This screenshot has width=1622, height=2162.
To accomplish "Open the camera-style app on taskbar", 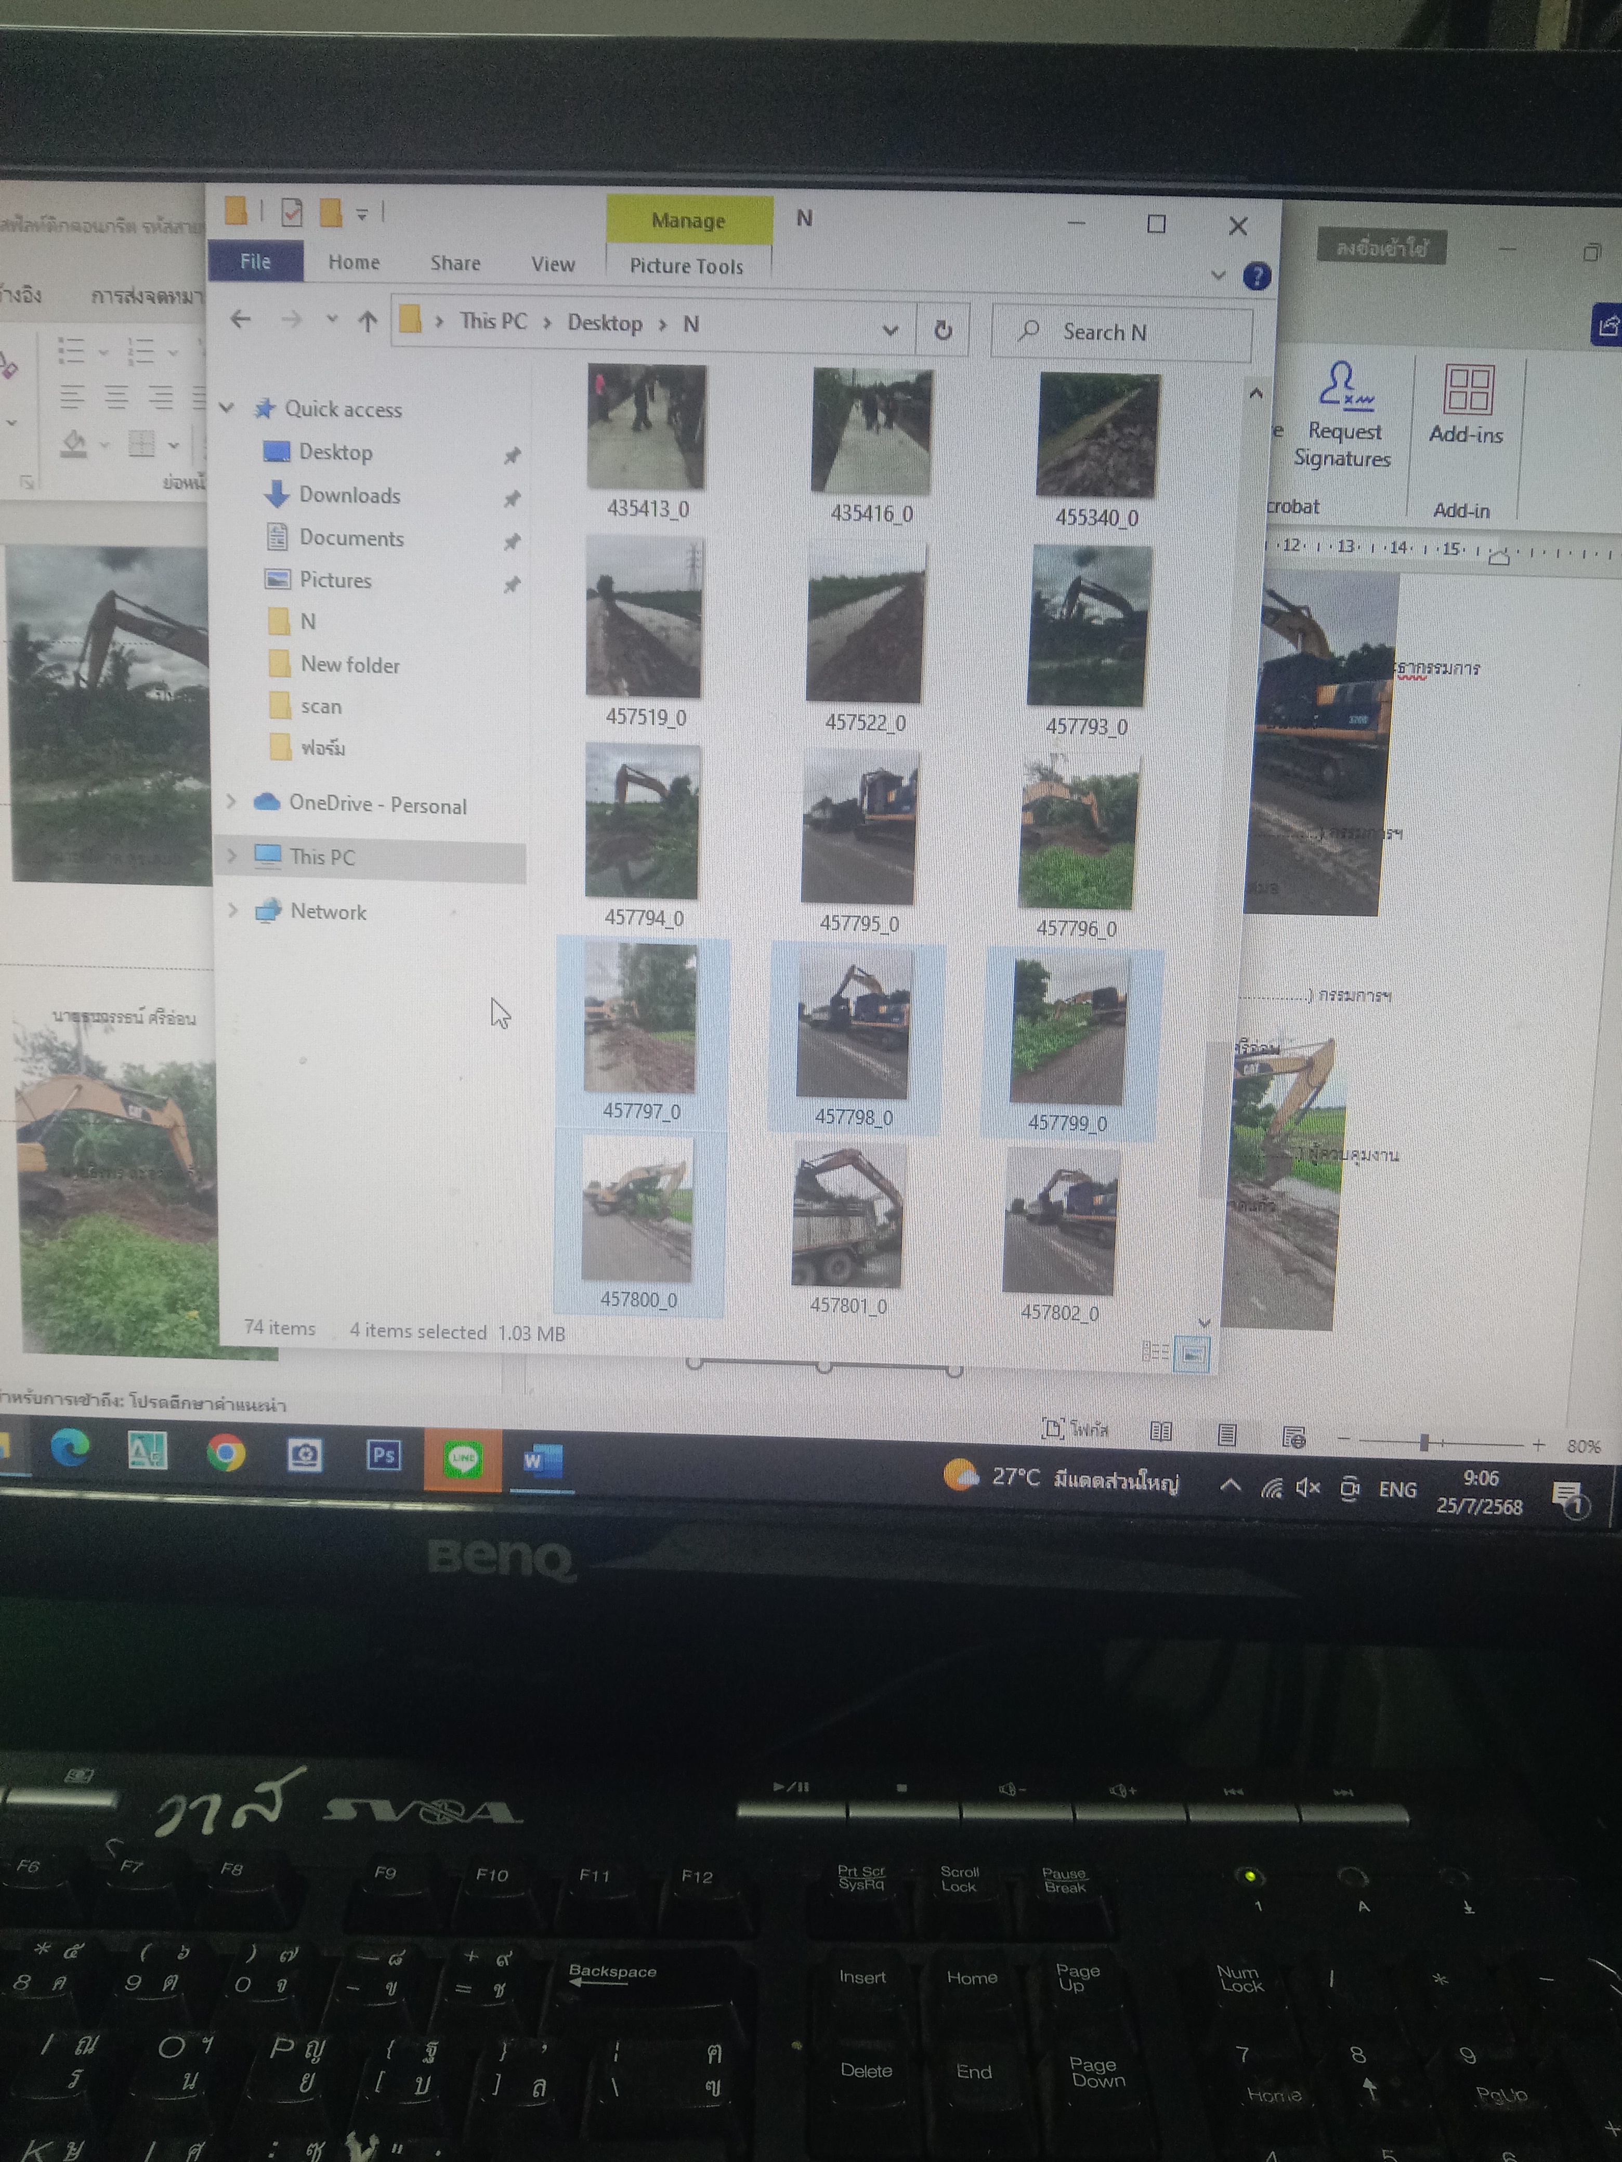I will 304,1455.
